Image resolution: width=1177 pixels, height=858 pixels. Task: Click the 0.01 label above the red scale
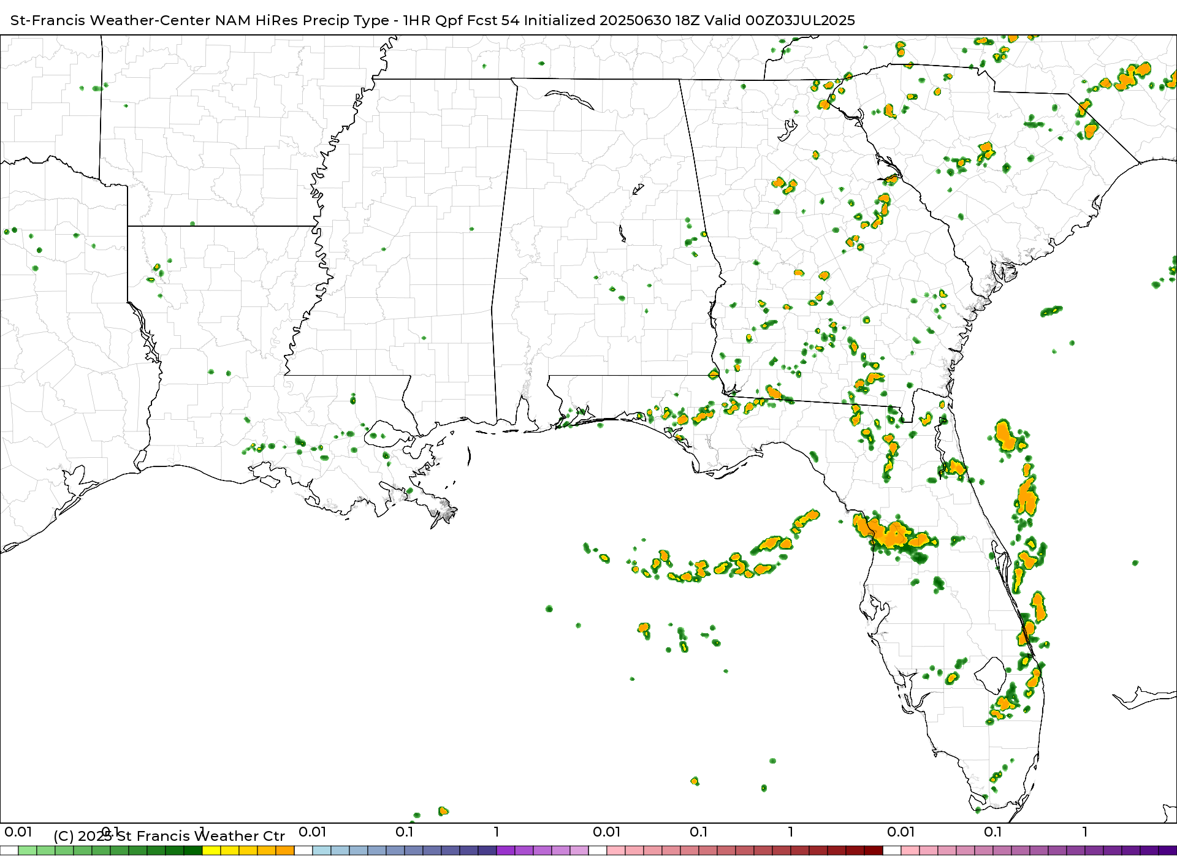pos(607,832)
